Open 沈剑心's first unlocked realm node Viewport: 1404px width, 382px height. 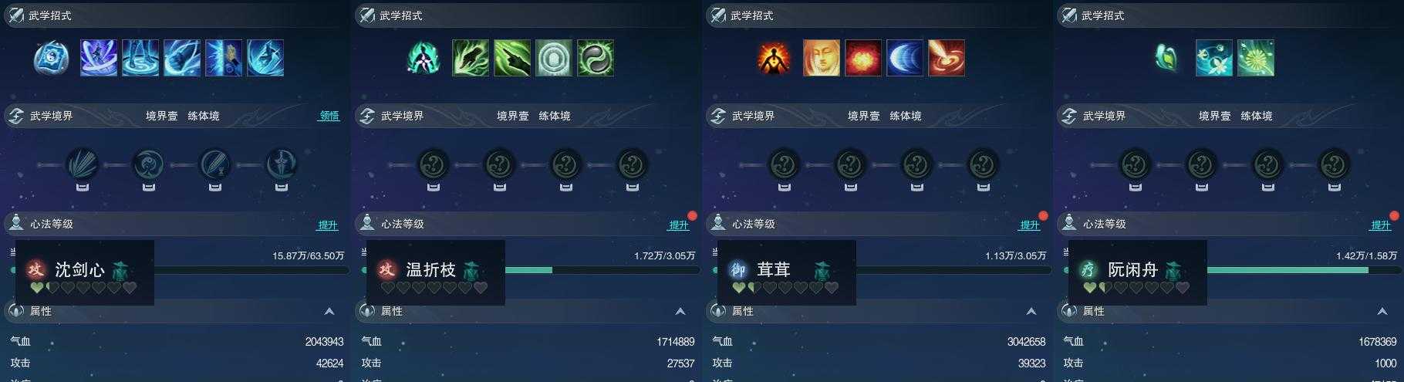click(x=83, y=164)
